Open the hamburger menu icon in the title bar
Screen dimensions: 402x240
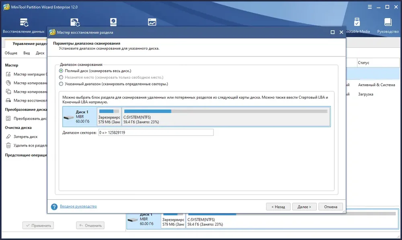370,7
